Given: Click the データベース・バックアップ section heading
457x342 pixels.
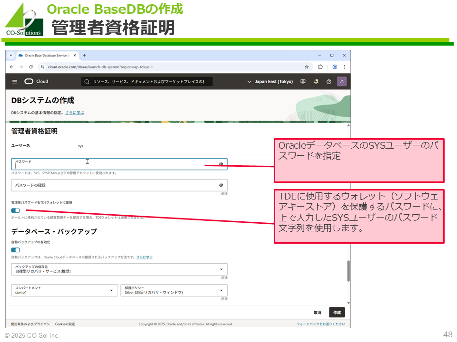Looking at the screenshot, I should point(54,232).
